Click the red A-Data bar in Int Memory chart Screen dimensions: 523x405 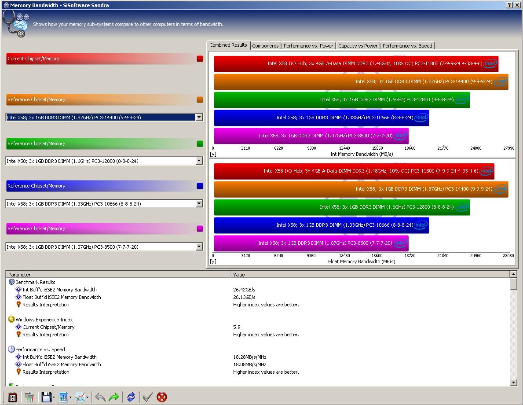356,64
